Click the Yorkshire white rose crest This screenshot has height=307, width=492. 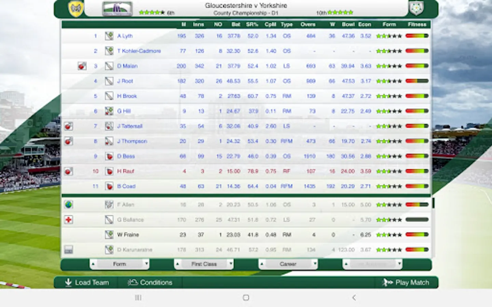[416, 9]
